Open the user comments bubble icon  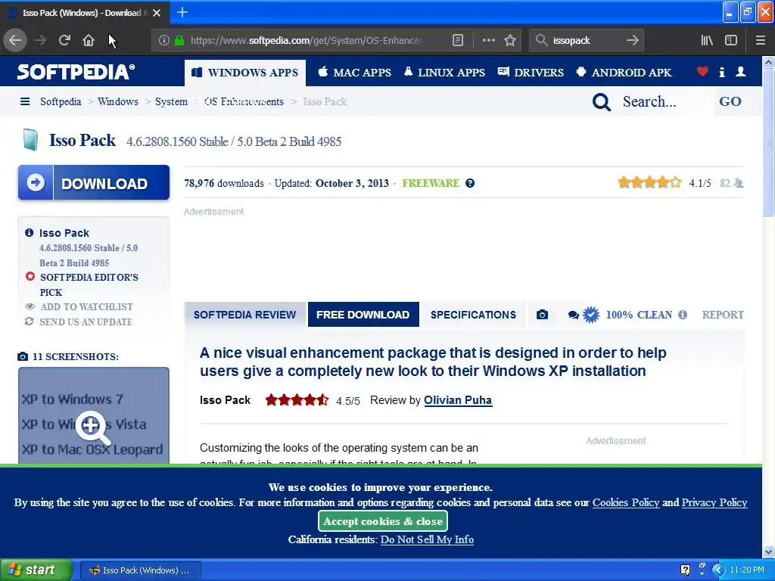(x=574, y=315)
